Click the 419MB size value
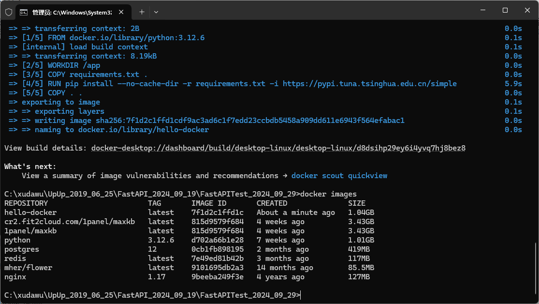539x304 pixels. [x=359, y=249]
